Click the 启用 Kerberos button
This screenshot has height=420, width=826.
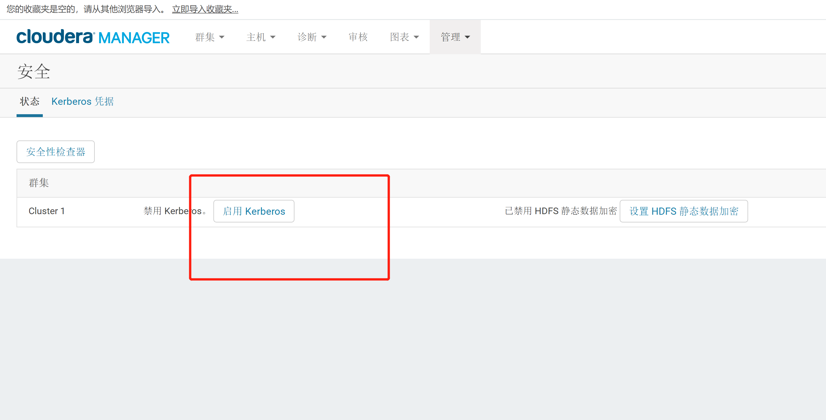click(254, 211)
